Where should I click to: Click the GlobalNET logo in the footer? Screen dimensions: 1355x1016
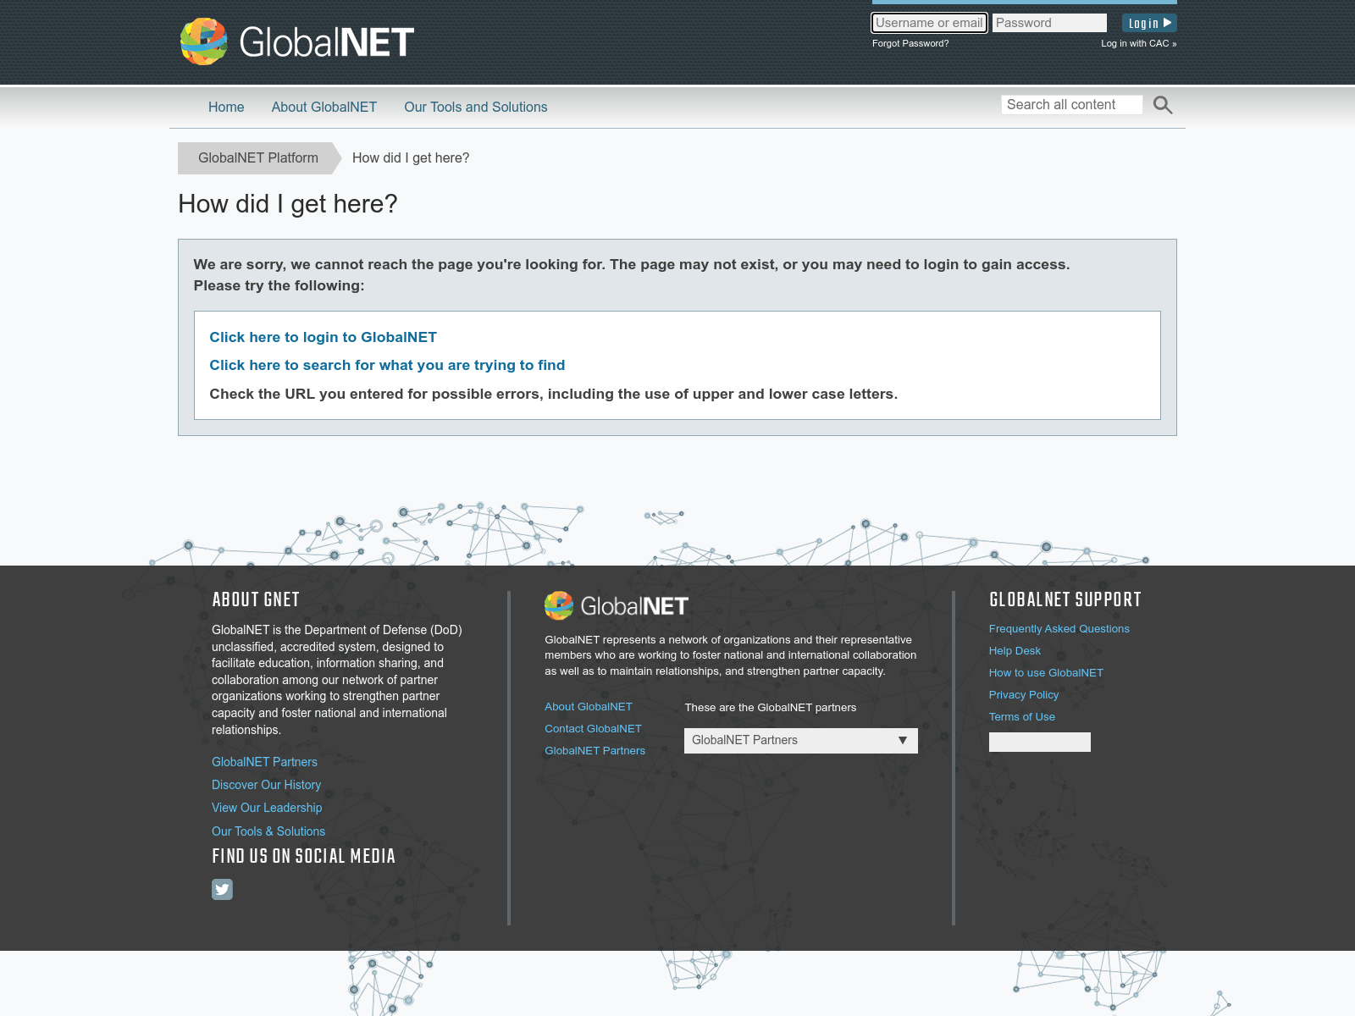617,606
